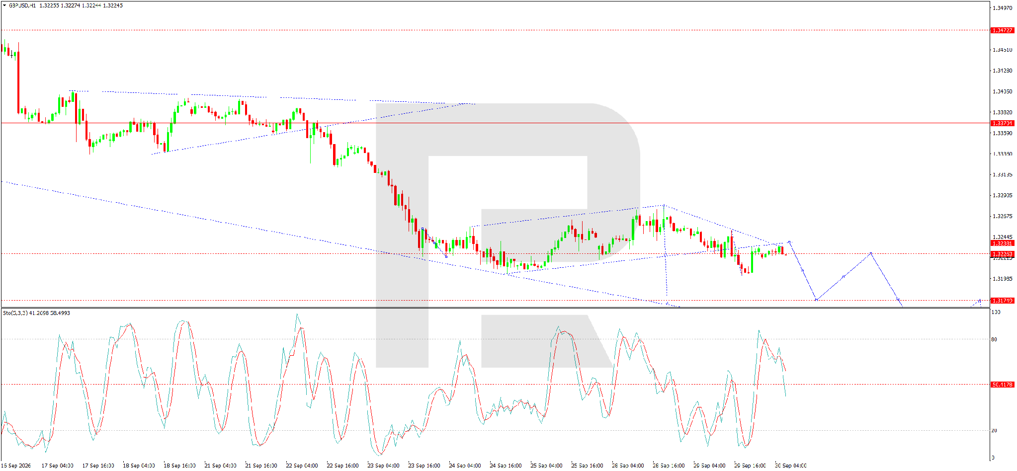
Task: Click the 18 Sep 16:00 time label
Action: [x=179, y=466]
